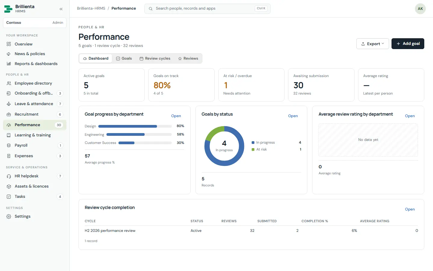This screenshot has width=433, height=271.
Task: Click the Settings gear icon
Action: (9, 216)
